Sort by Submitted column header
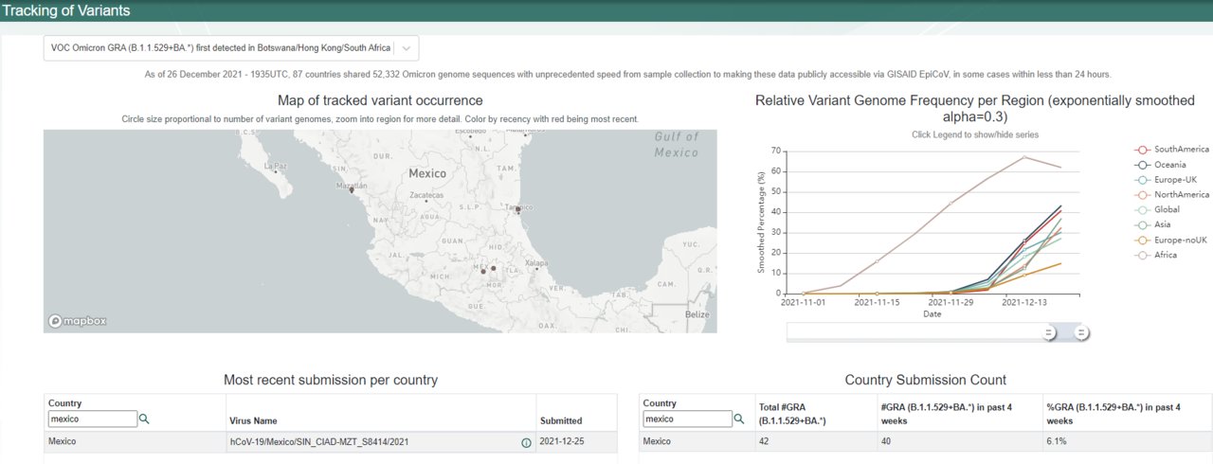Viewport: 1213px width, 464px height. [x=561, y=420]
